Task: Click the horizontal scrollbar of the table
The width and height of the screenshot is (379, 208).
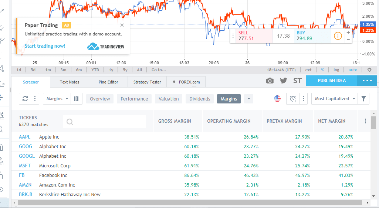Action: tap(190, 202)
